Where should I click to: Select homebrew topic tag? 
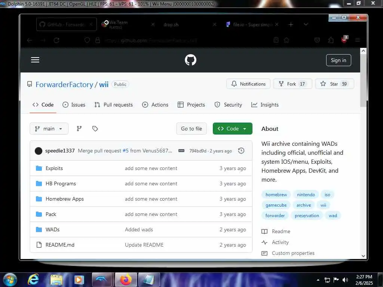276,194
